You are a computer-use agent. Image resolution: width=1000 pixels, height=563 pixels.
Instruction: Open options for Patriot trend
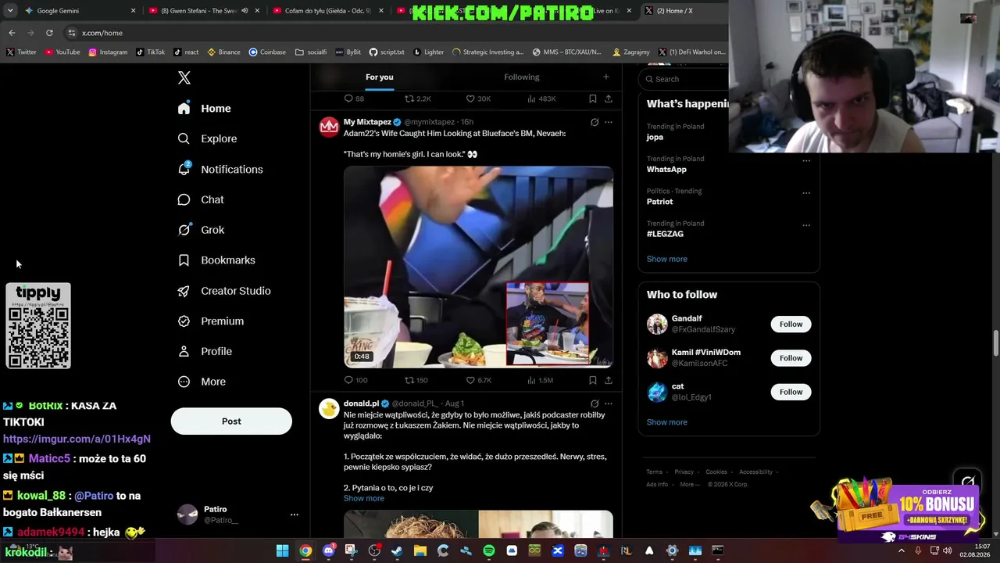pyautogui.click(x=806, y=192)
